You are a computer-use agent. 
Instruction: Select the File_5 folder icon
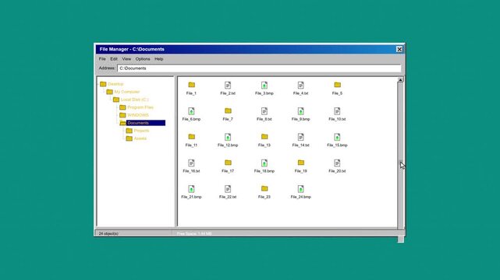point(337,85)
